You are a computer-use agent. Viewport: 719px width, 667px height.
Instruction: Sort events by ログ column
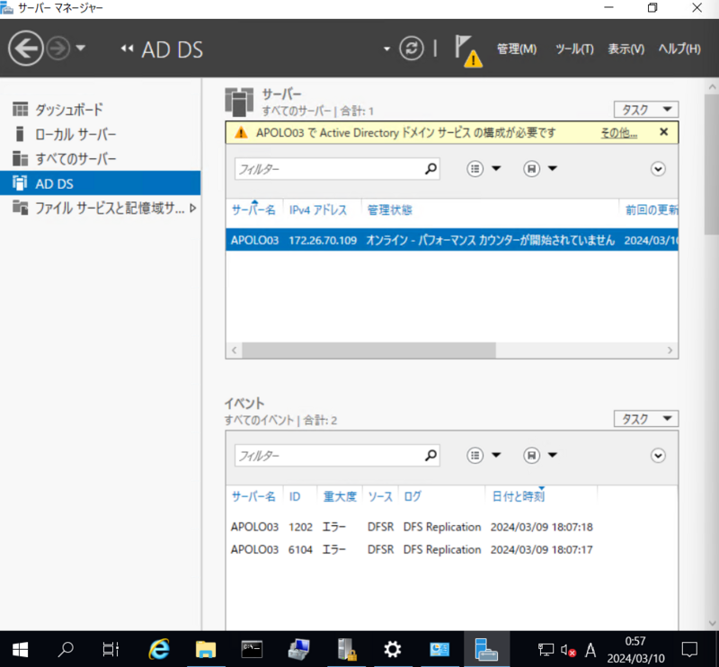click(x=413, y=496)
